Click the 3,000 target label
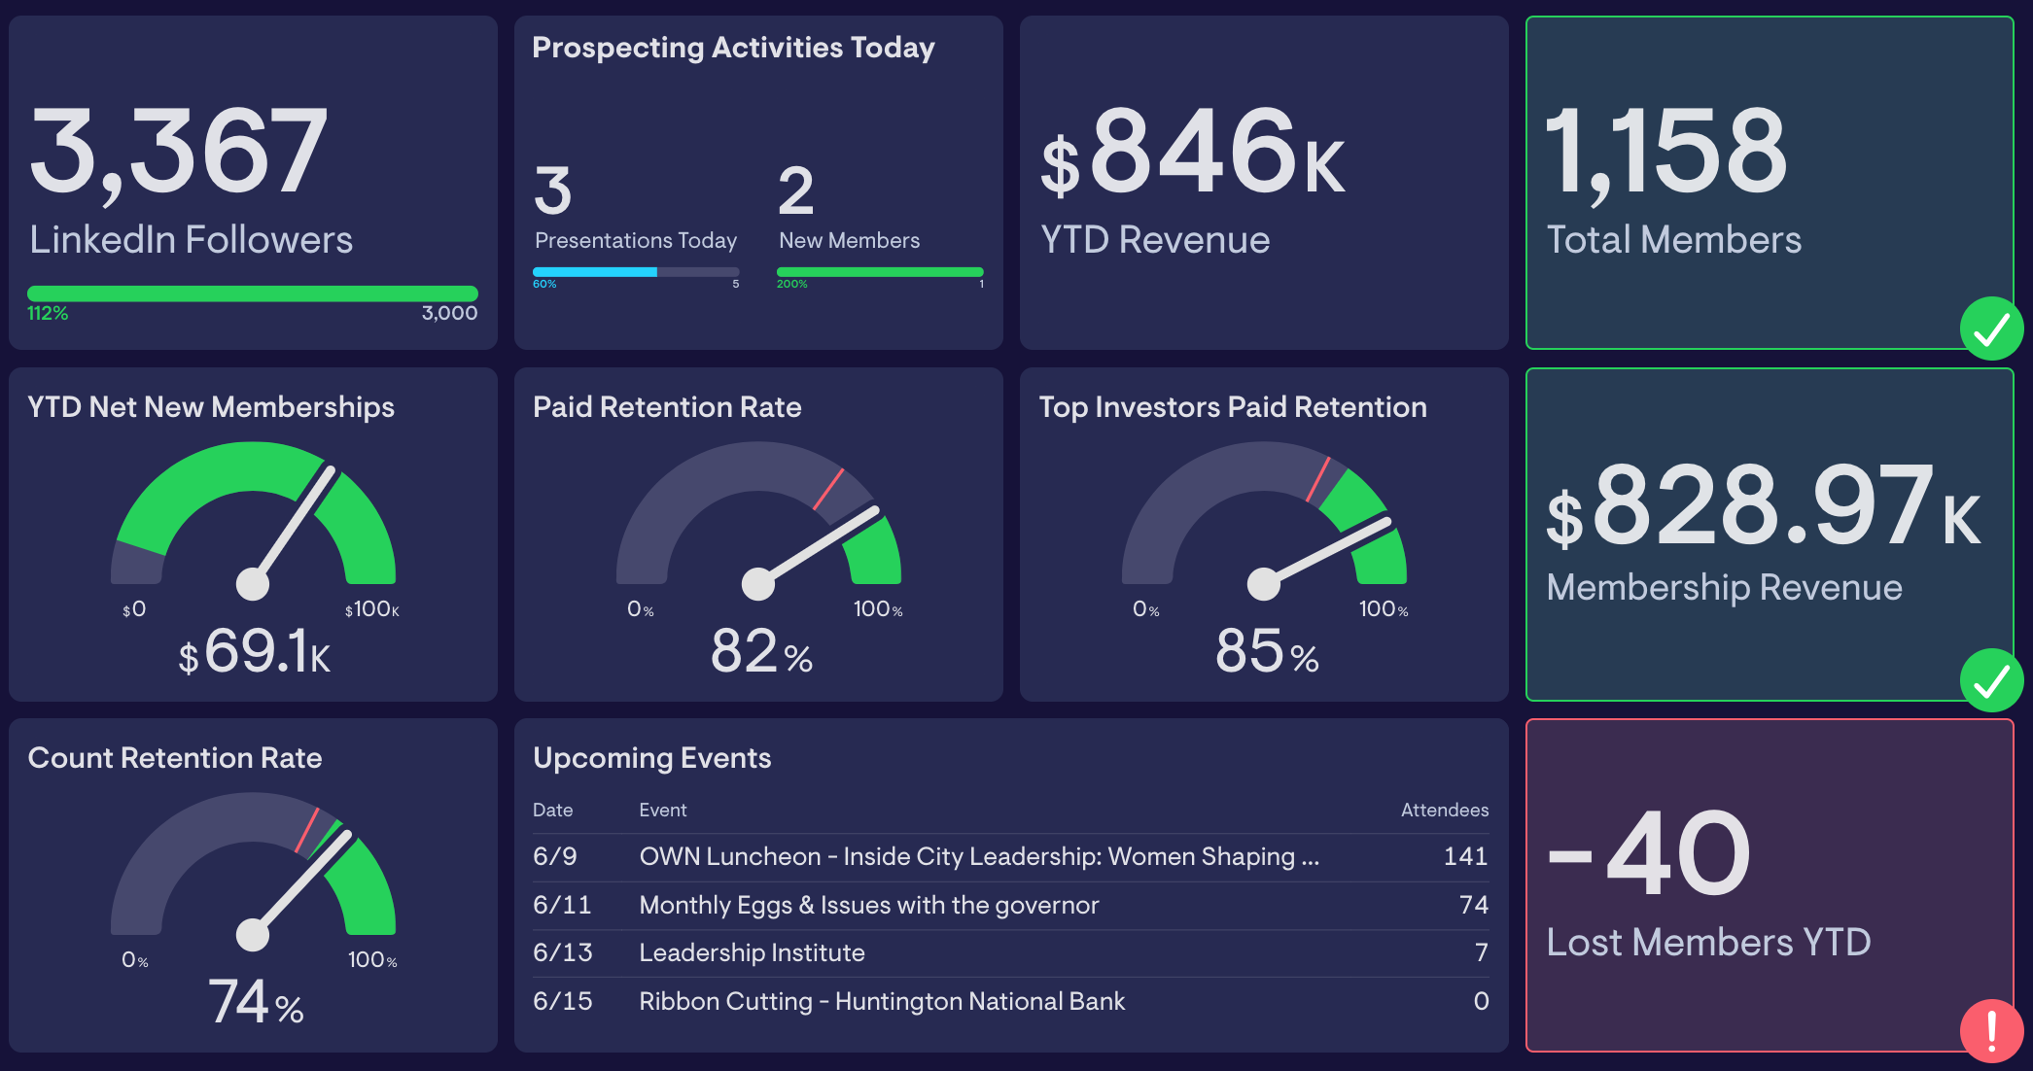This screenshot has width=2033, height=1071. coord(449,313)
